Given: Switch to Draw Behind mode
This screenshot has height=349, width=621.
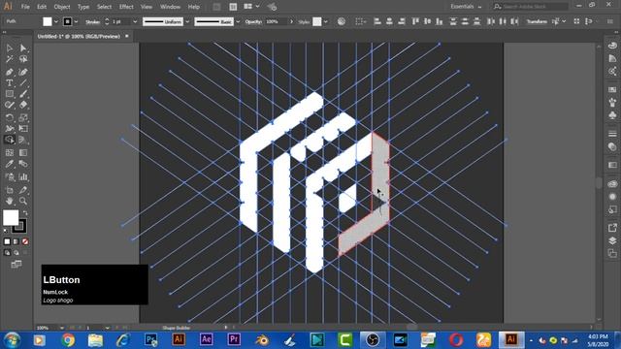Looking at the screenshot, I should (x=16, y=252).
